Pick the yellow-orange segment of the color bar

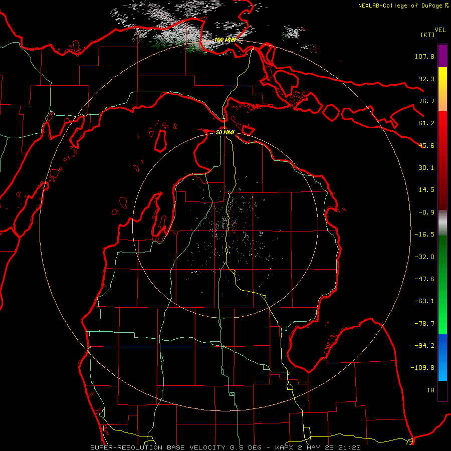point(442,89)
